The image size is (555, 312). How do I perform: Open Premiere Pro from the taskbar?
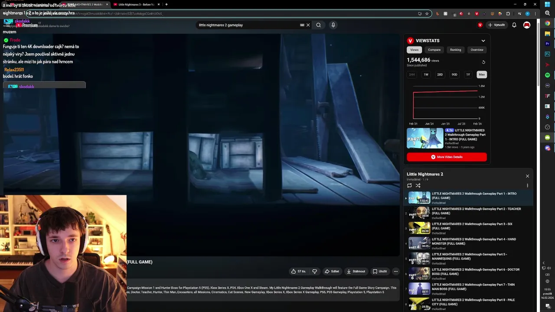pyautogui.click(x=547, y=44)
